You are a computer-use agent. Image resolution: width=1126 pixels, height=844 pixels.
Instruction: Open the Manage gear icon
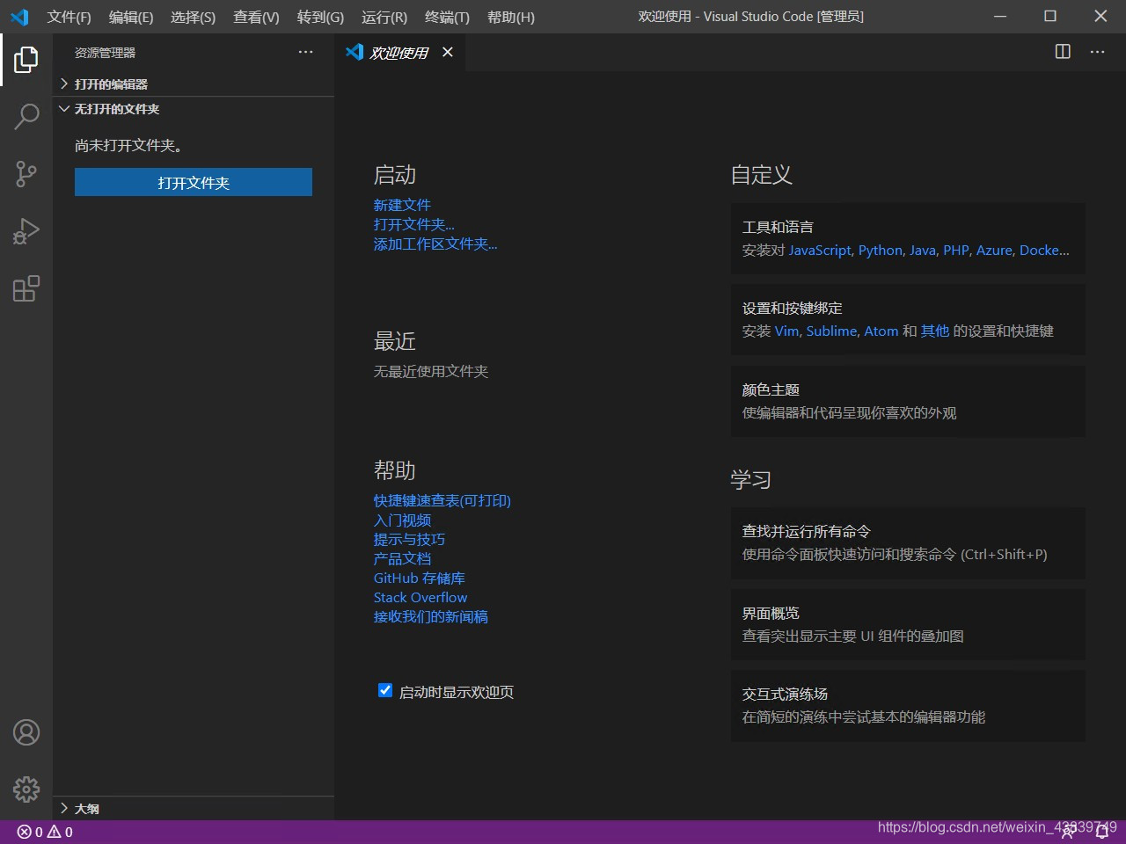tap(26, 789)
